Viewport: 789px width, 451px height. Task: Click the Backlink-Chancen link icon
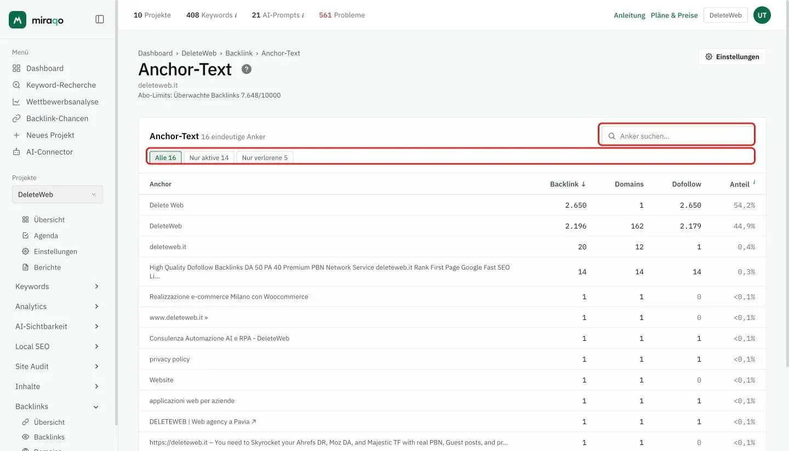[x=16, y=118]
